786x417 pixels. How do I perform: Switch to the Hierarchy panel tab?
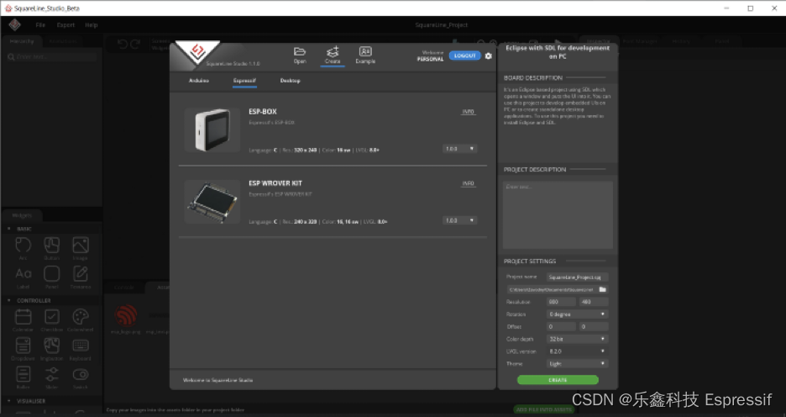tap(22, 41)
